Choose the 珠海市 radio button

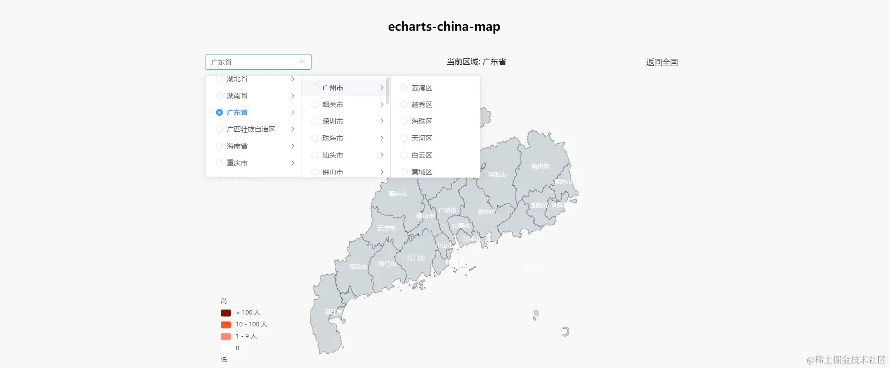click(315, 138)
